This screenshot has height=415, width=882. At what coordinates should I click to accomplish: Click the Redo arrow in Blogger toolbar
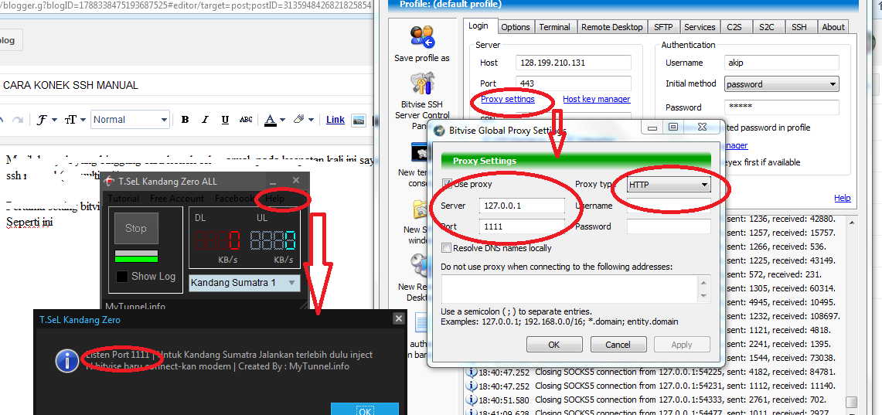(x=18, y=119)
